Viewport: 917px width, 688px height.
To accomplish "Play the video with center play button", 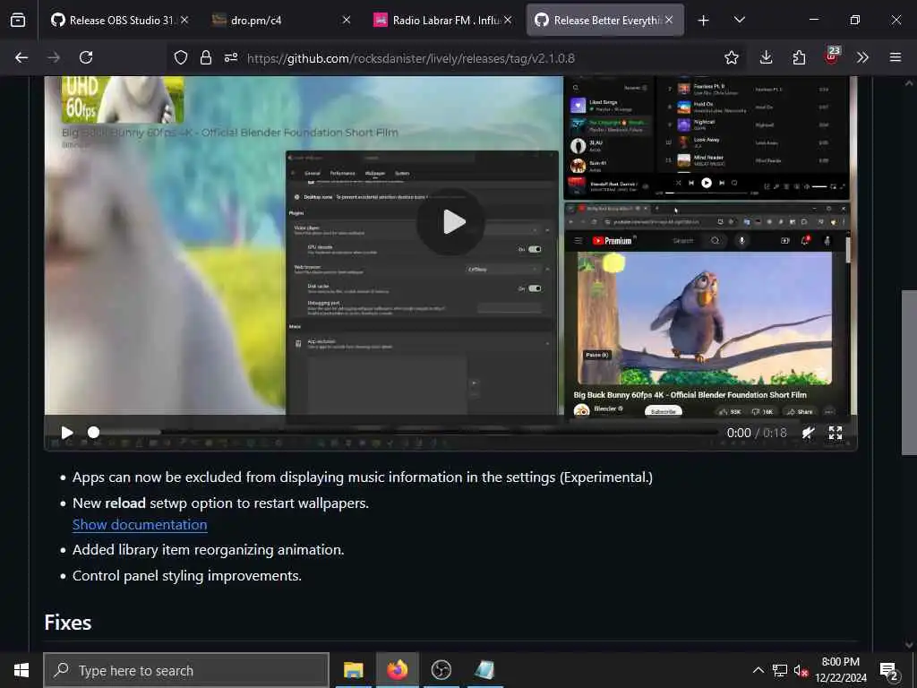I will (451, 222).
